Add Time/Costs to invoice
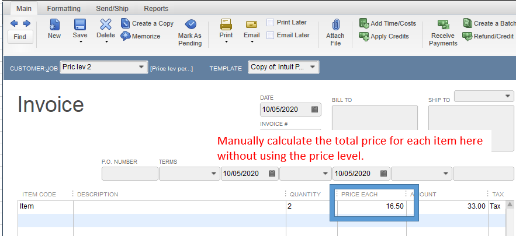 (387, 23)
